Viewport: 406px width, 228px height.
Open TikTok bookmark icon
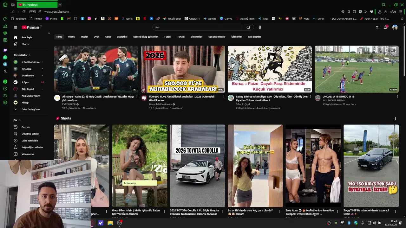pos(96,19)
